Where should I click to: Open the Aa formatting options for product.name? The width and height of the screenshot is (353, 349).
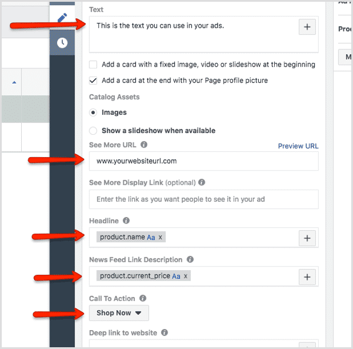point(151,237)
